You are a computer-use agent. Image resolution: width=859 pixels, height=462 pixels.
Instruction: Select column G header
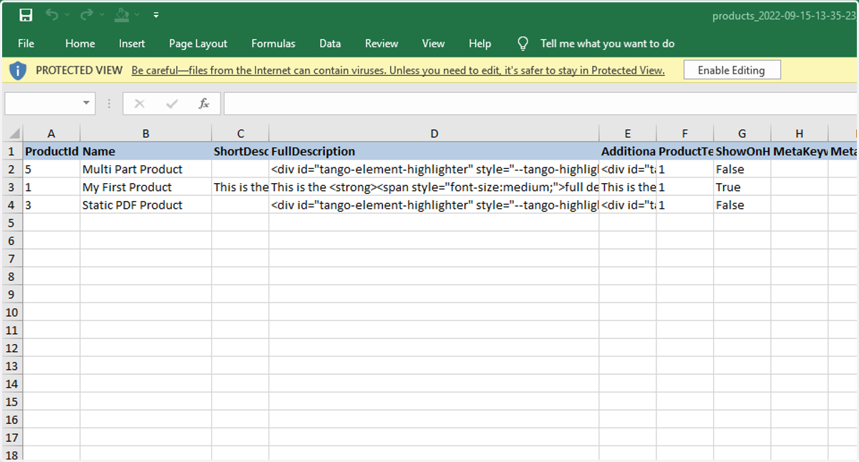click(742, 134)
